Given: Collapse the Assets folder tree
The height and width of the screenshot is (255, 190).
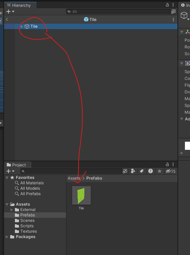Looking at the screenshot, I should pyautogui.click(x=7, y=204).
